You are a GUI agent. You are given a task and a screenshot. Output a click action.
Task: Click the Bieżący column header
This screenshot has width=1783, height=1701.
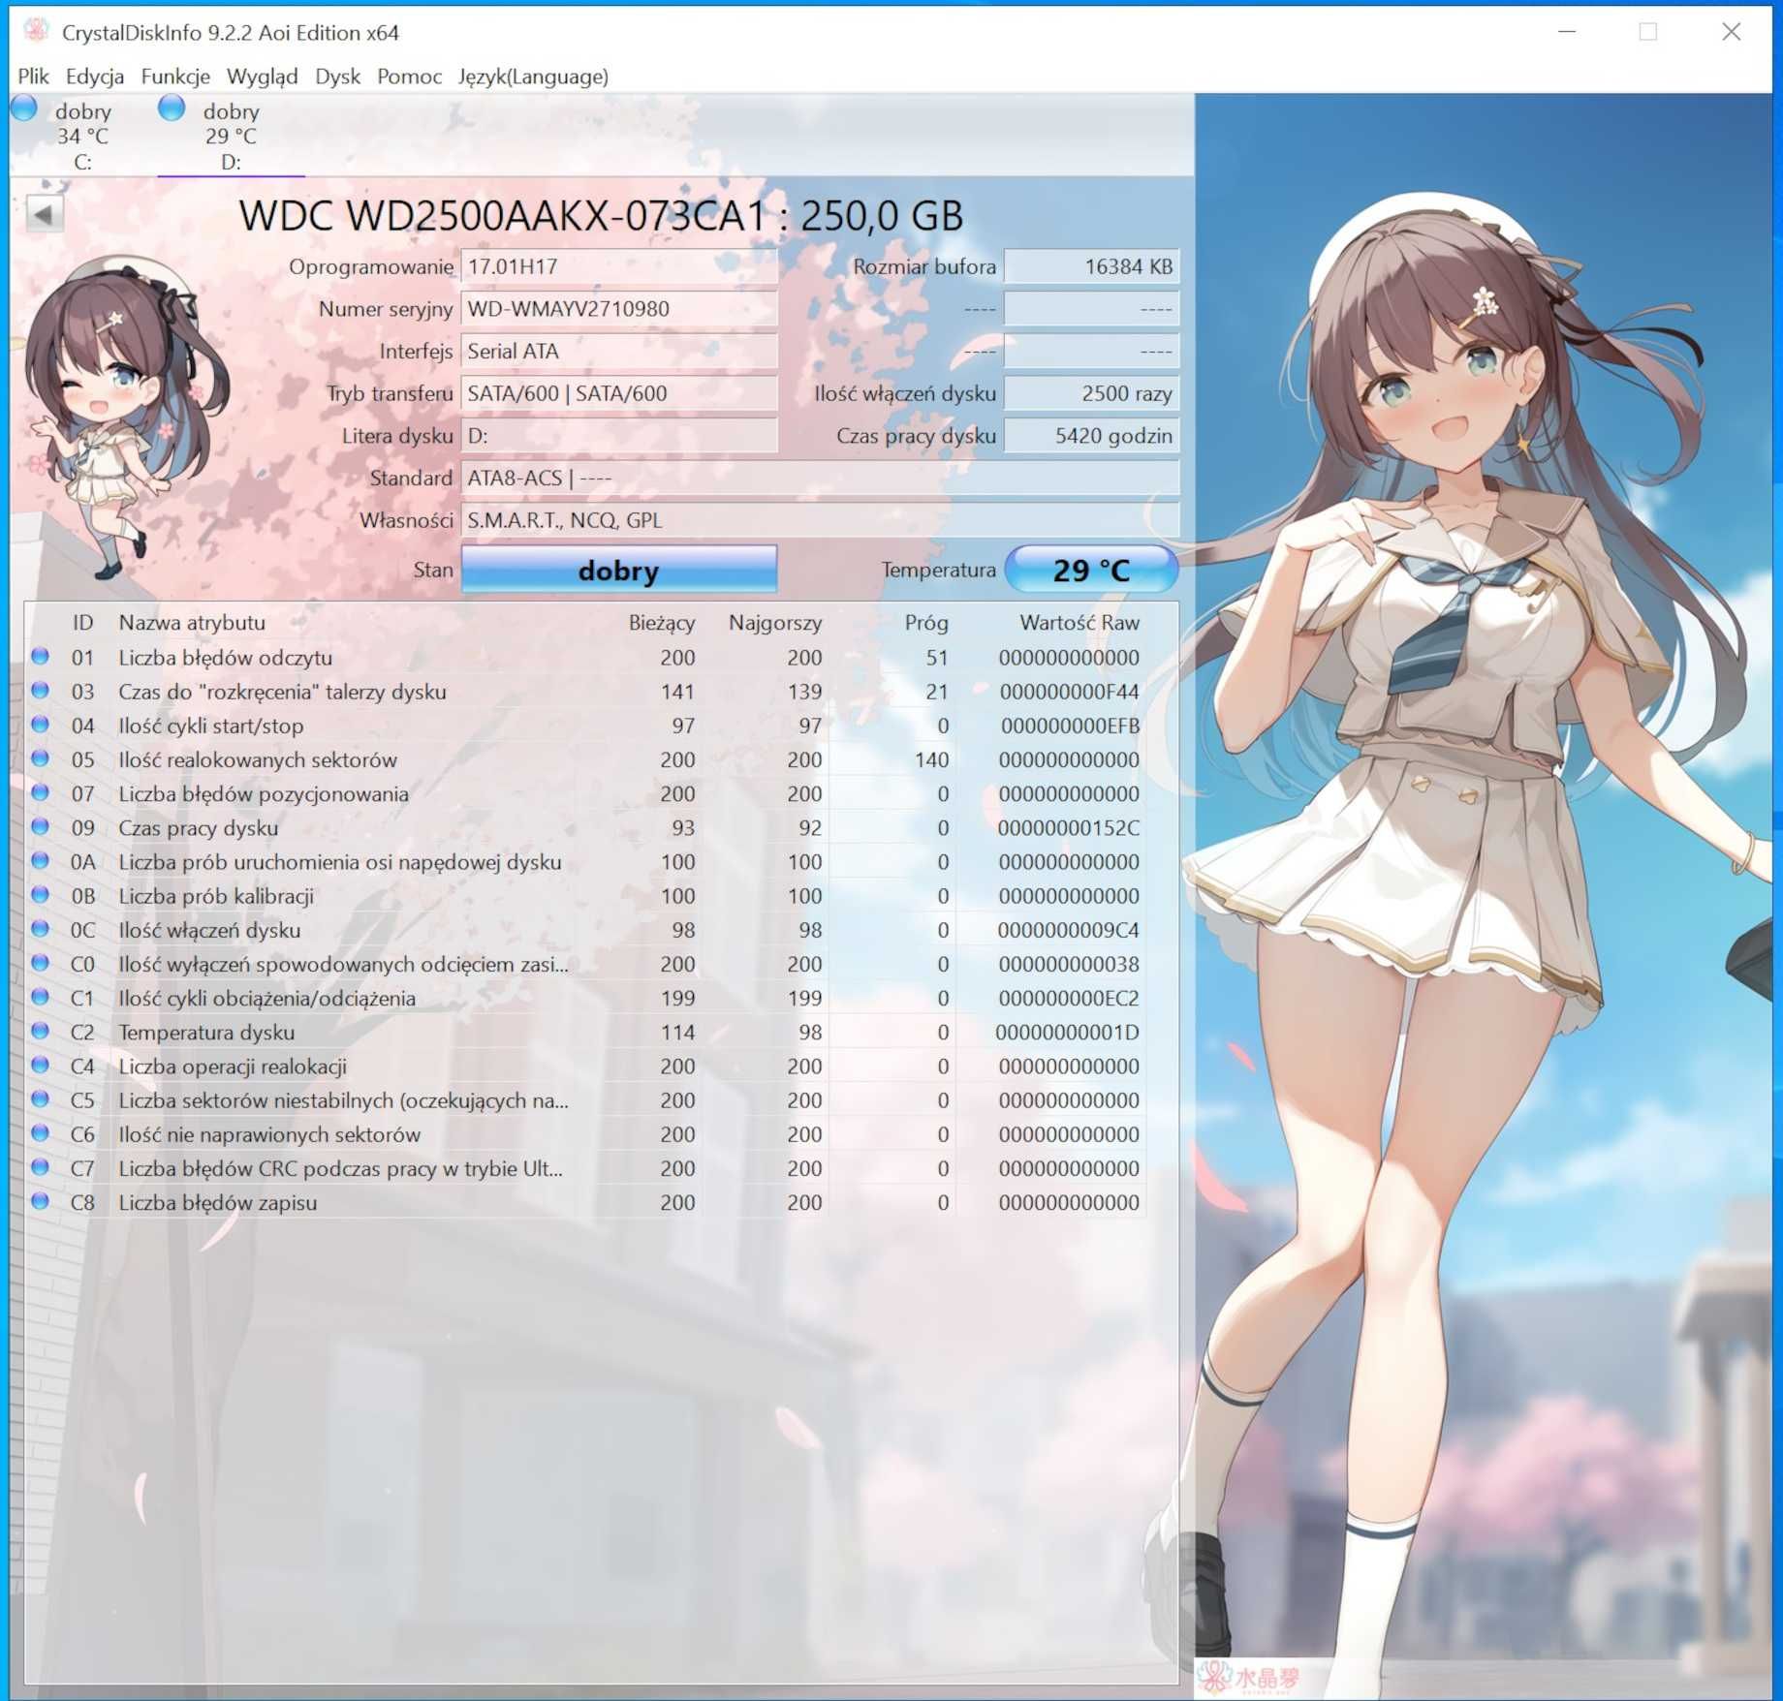click(x=662, y=623)
